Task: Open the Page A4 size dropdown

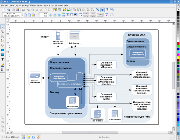Action: (x=12, y=15)
